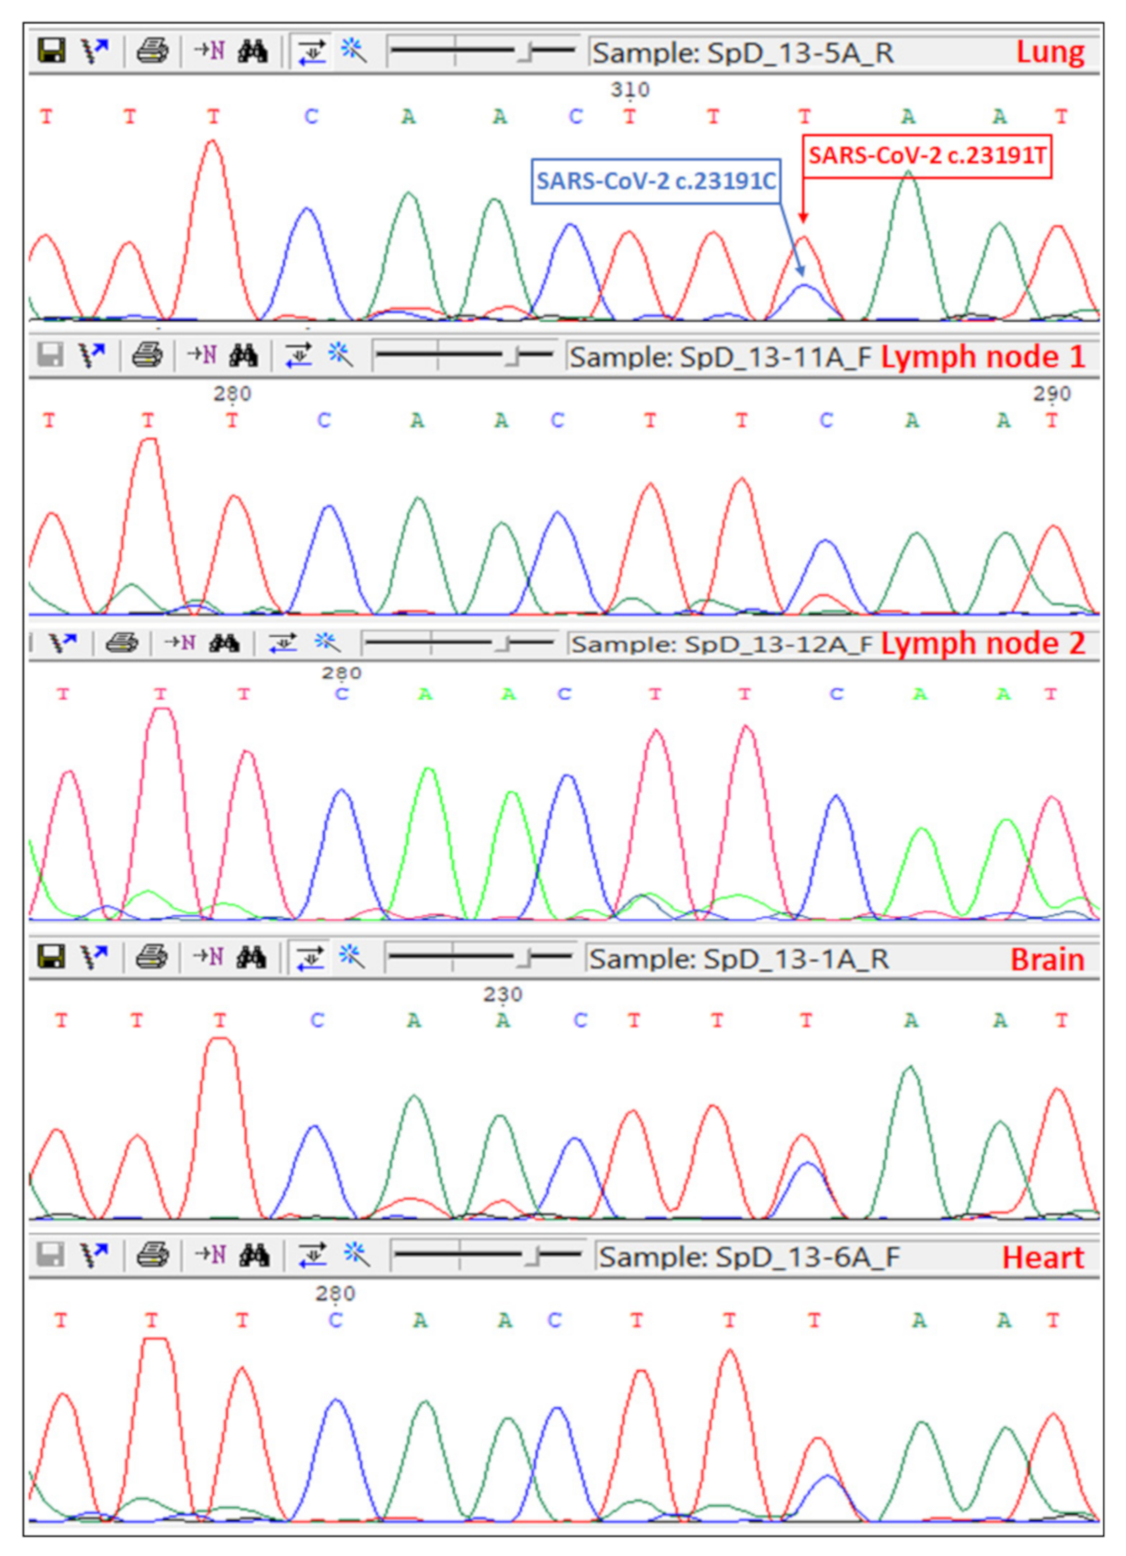Jump to next N in SpD_13-11A_F panel
The image size is (1126, 1556).
click(x=203, y=355)
